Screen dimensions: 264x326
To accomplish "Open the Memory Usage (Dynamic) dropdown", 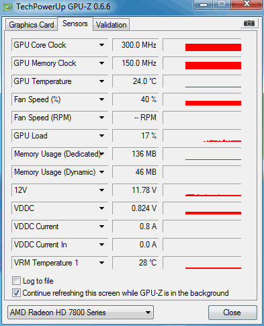I will (x=101, y=172).
